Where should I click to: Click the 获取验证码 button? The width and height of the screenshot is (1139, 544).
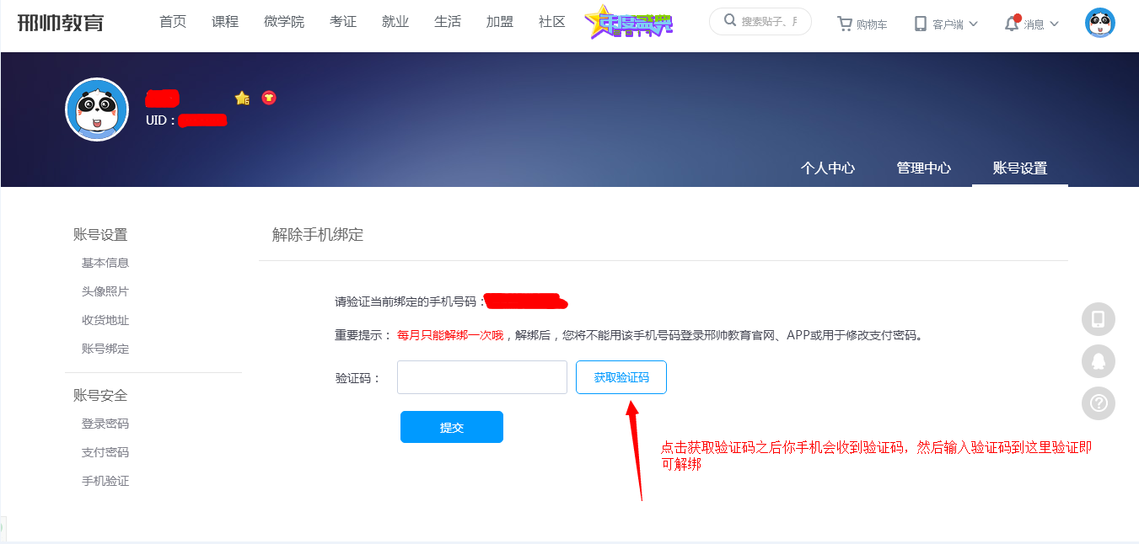click(x=621, y=377)
